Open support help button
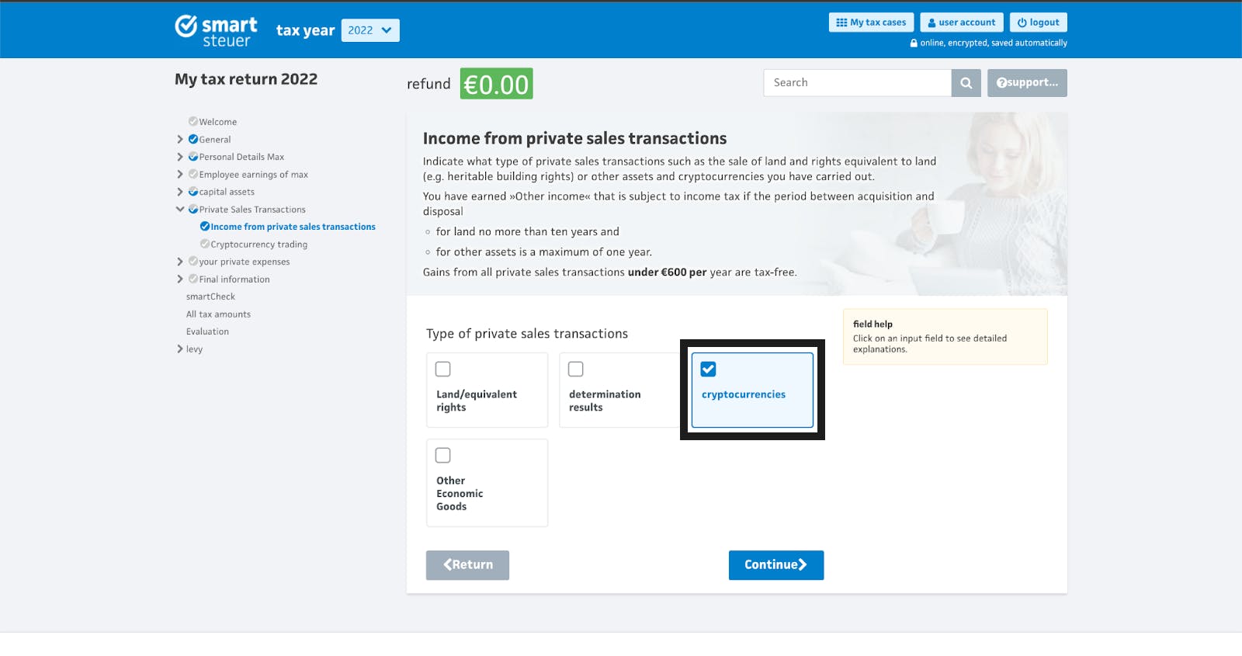 pyautogui.click(x=1027, y=83)
